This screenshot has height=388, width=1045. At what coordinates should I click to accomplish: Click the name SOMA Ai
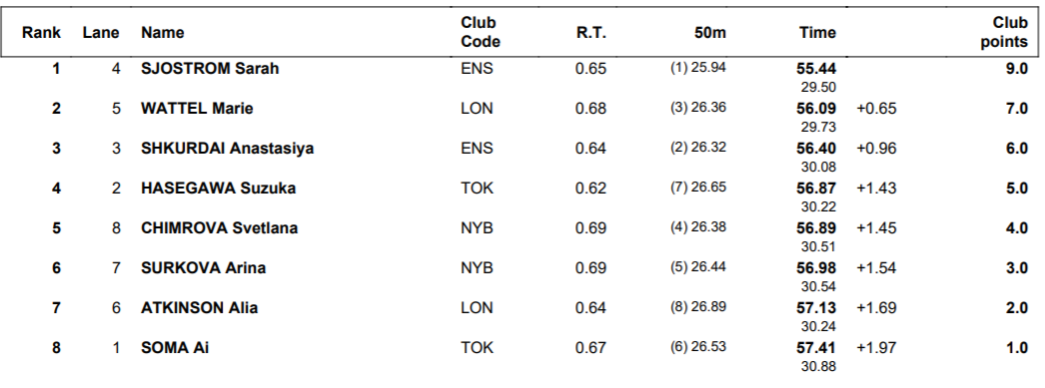[175, 348]
